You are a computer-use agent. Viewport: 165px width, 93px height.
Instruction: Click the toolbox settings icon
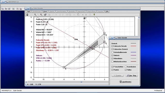(x=45, y=15)
